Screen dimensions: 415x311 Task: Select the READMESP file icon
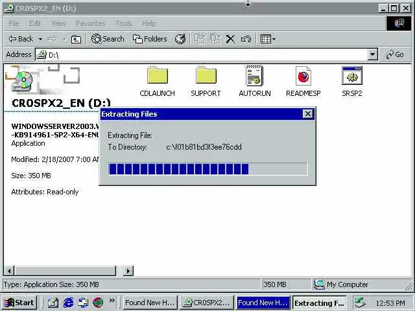[x=303, y=82]
